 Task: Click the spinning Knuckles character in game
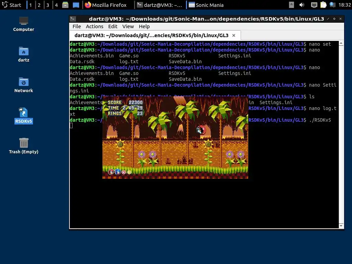click(x=201, y=130)
